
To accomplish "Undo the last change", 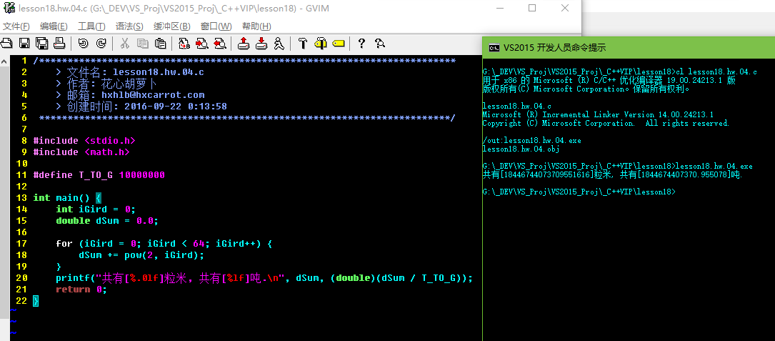I will tap(83, 44).
